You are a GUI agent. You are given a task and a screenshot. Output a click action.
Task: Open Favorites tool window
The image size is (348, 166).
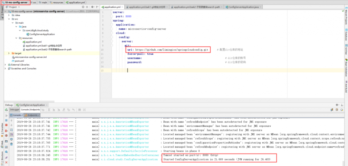click(x=2, y=130)
